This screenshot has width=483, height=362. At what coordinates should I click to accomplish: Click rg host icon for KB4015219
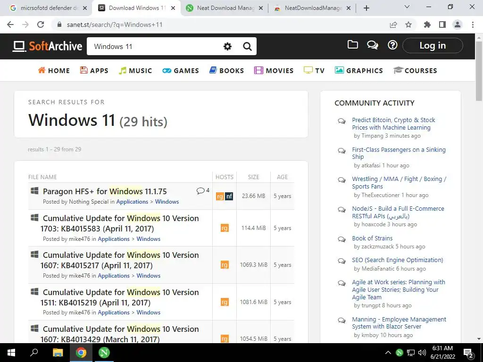225,302
